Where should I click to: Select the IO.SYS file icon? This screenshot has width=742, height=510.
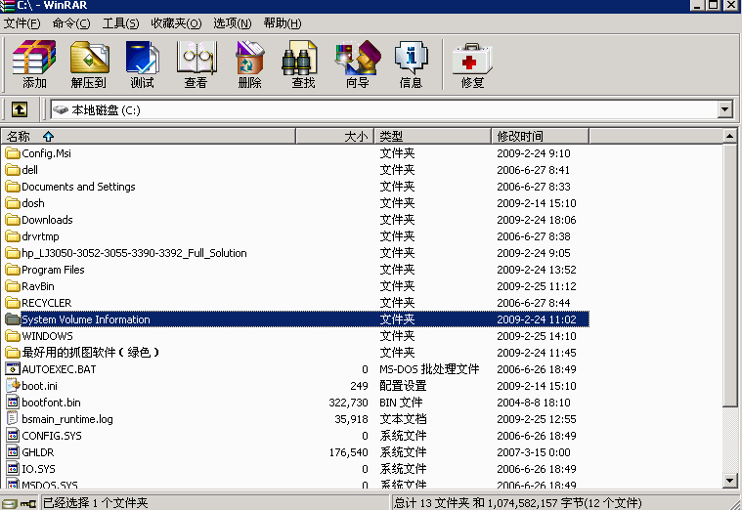(13, 468)
